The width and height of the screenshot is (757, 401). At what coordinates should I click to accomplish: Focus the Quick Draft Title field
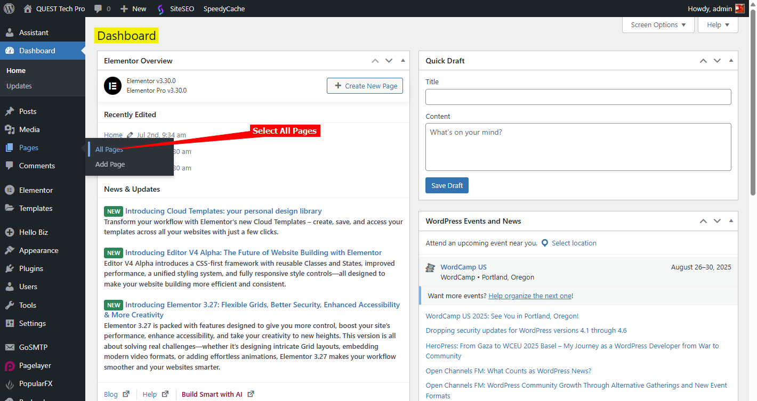pos(578,97)
